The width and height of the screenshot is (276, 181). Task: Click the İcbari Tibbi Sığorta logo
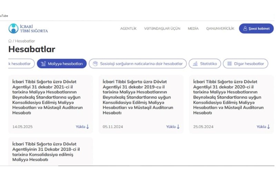pos(28,29)
